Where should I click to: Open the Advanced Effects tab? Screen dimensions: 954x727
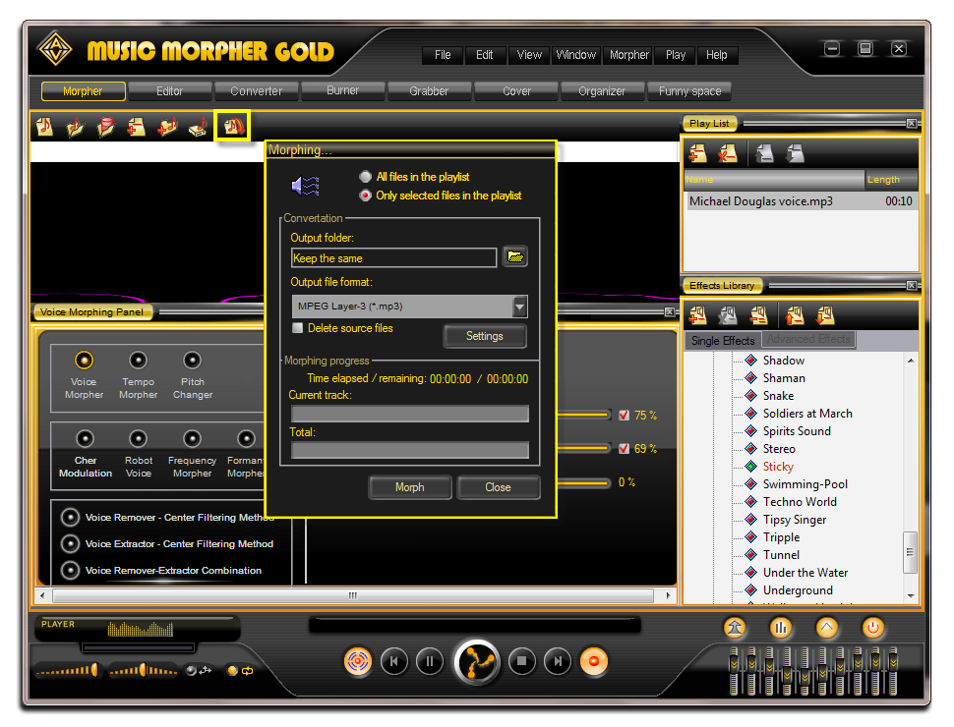click(808, 340)
